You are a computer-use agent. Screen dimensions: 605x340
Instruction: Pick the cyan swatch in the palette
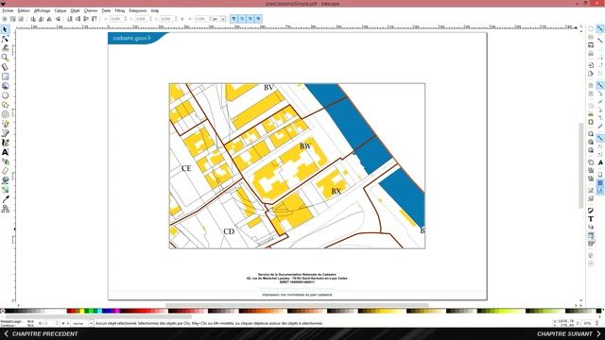[100, 311]
